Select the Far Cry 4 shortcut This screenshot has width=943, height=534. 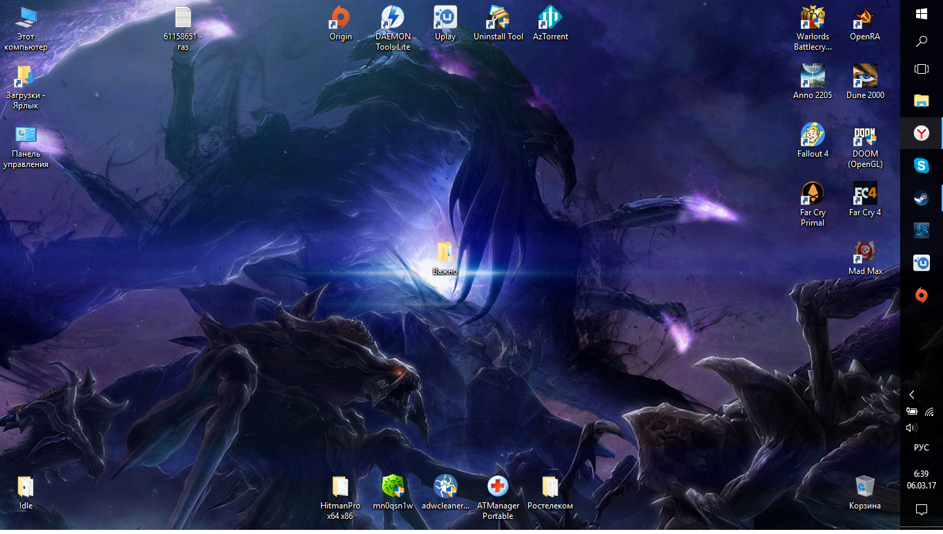click(x=865, y=199)
